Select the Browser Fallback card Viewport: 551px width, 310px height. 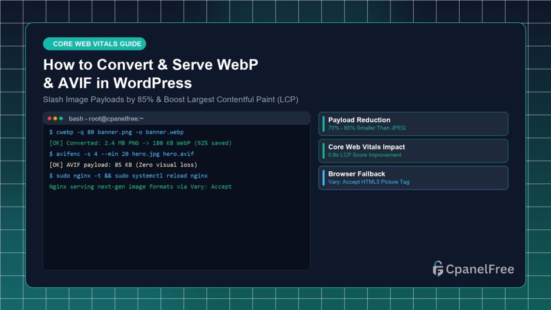coord(413,178)
